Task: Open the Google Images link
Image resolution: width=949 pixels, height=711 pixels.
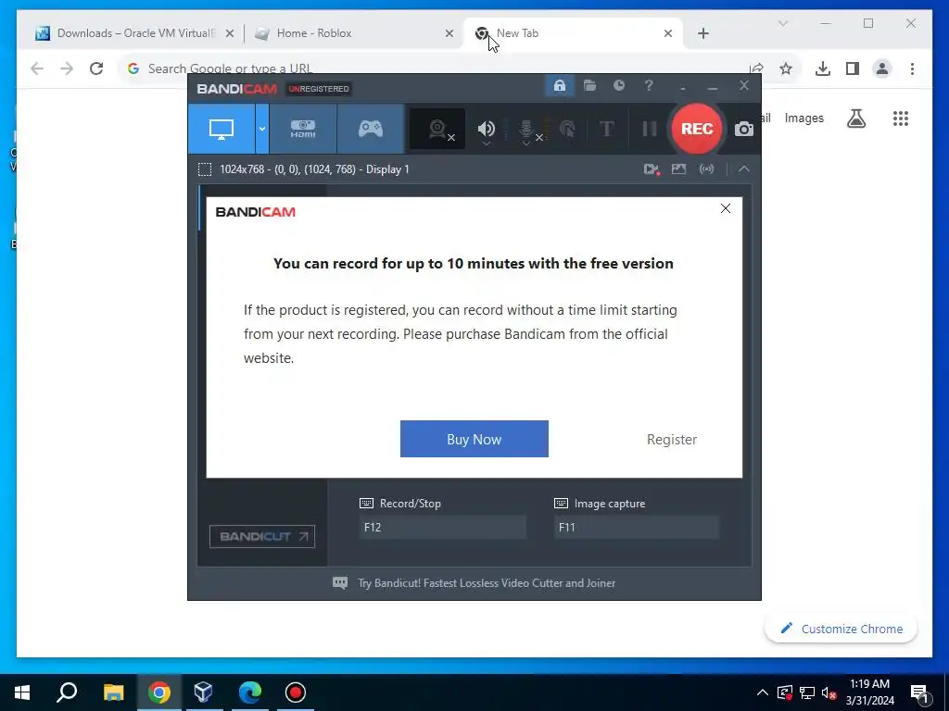Action: pos(803,118)
